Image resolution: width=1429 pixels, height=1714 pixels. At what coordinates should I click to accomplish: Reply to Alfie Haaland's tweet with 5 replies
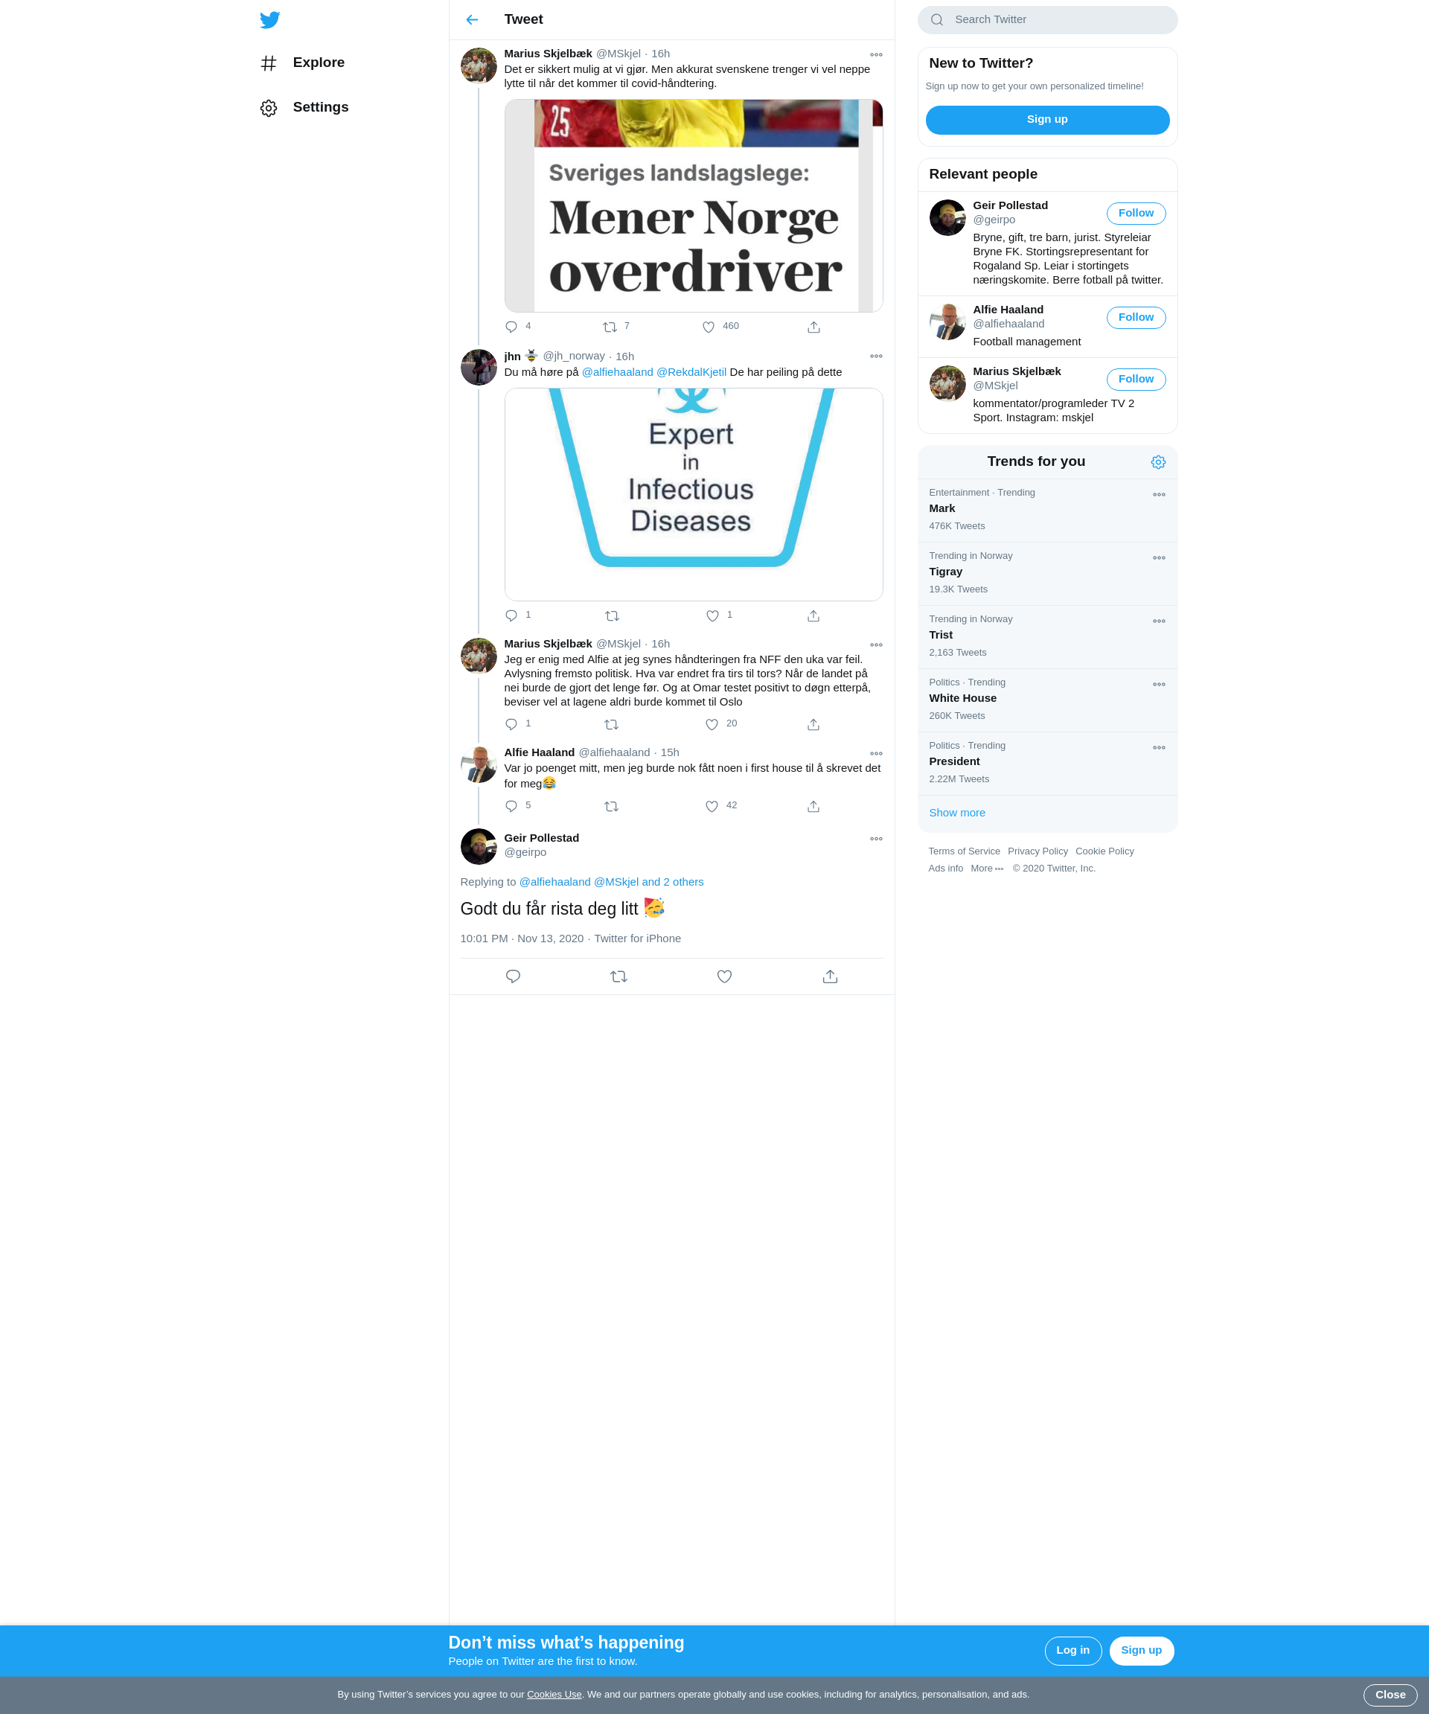pos(512,807)
